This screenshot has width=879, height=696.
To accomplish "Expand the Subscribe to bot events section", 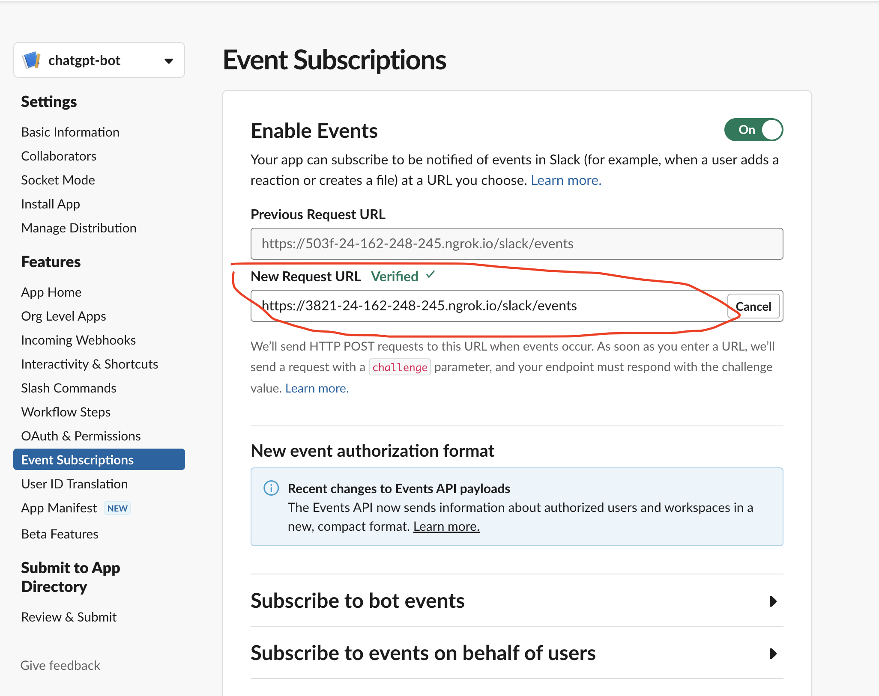I will coord(517,601).
